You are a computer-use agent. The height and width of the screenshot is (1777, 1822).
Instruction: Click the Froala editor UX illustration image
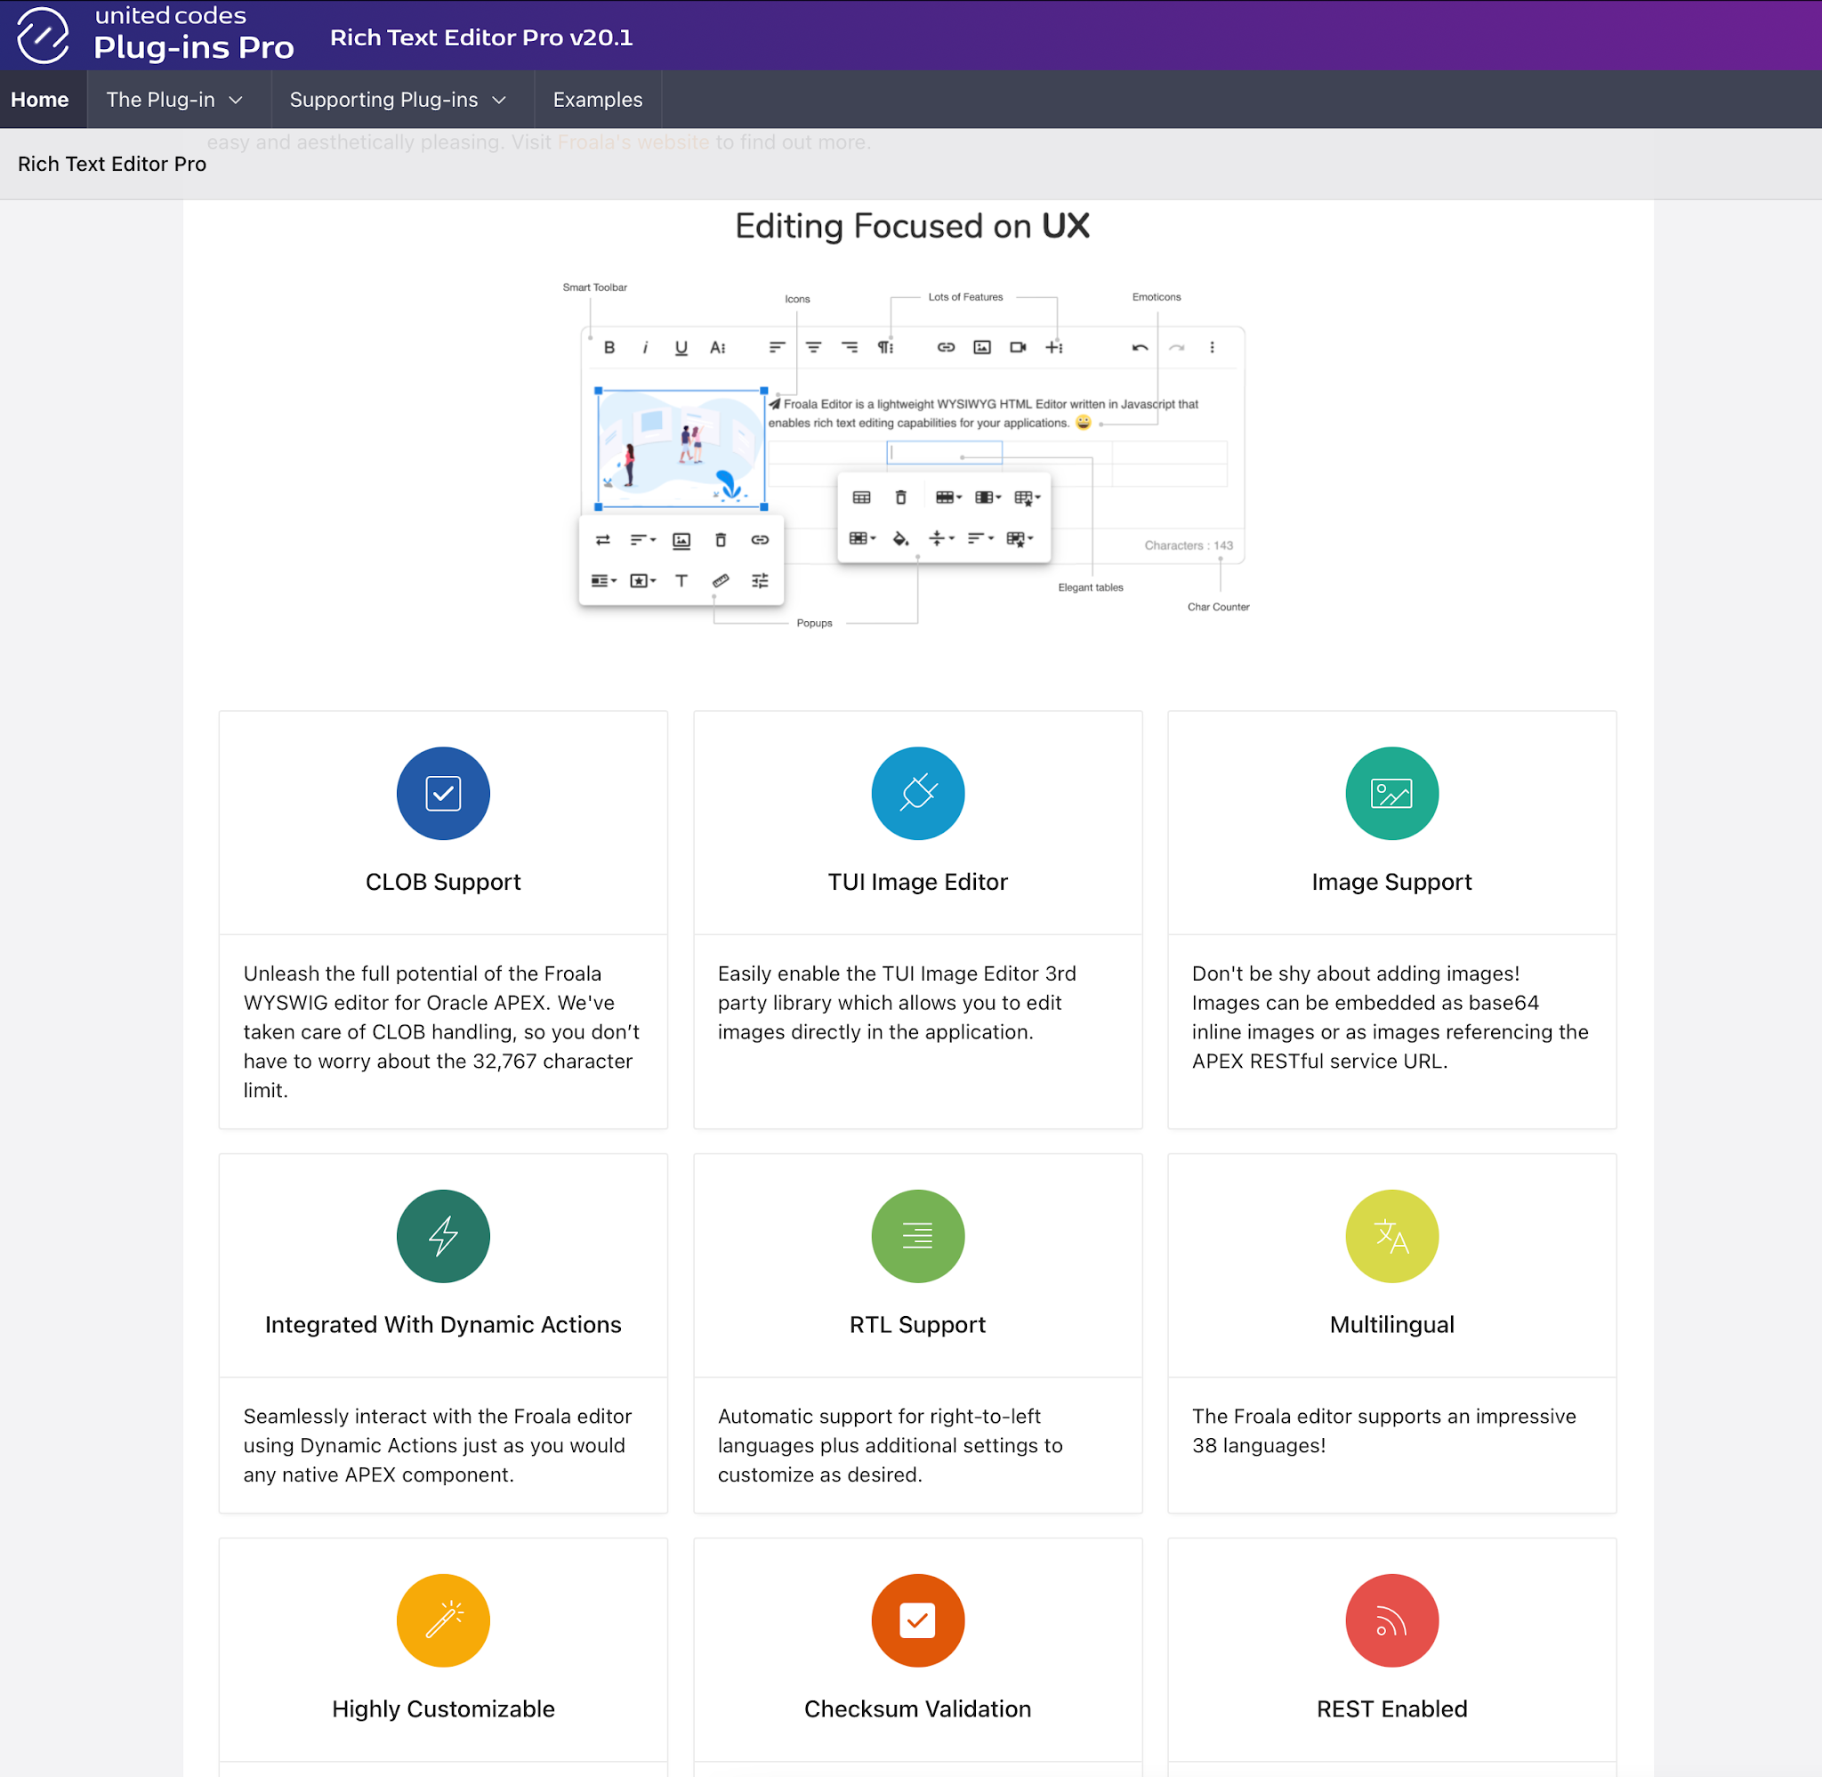pyautogui.click(x=912, y=453)
